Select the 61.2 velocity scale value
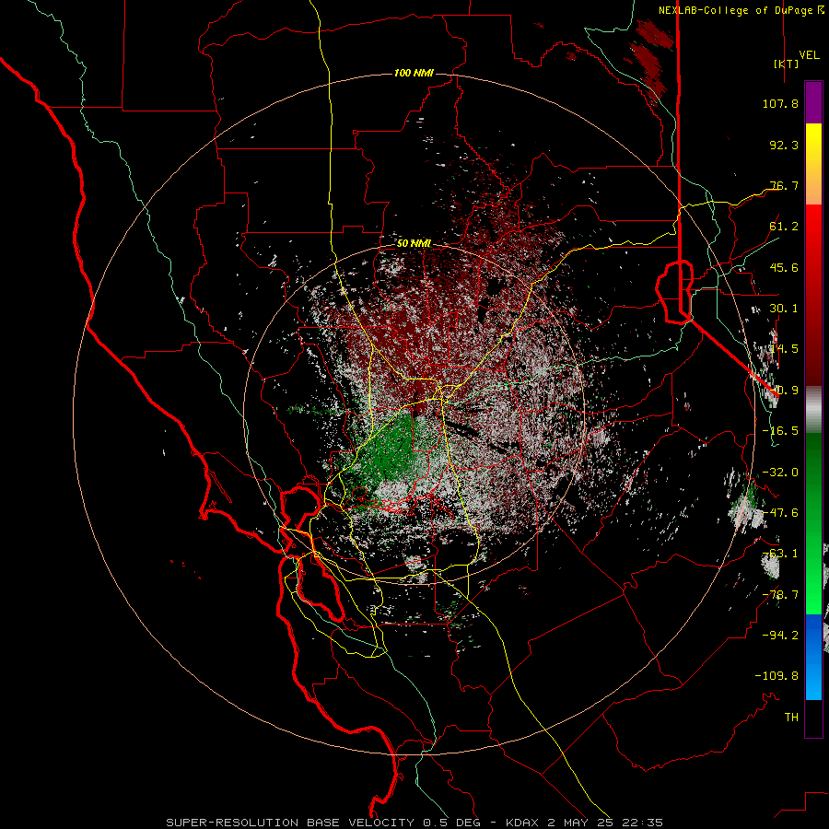Viewport: 829px width, 829px height. tap(784, 227)
